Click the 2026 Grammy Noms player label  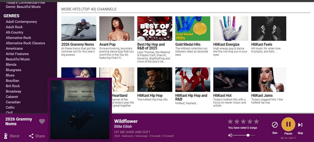coord(18,121)
